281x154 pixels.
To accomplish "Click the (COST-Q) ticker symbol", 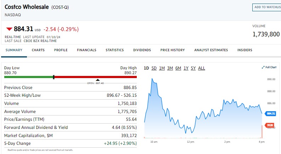I will click(x=60, y=7).
